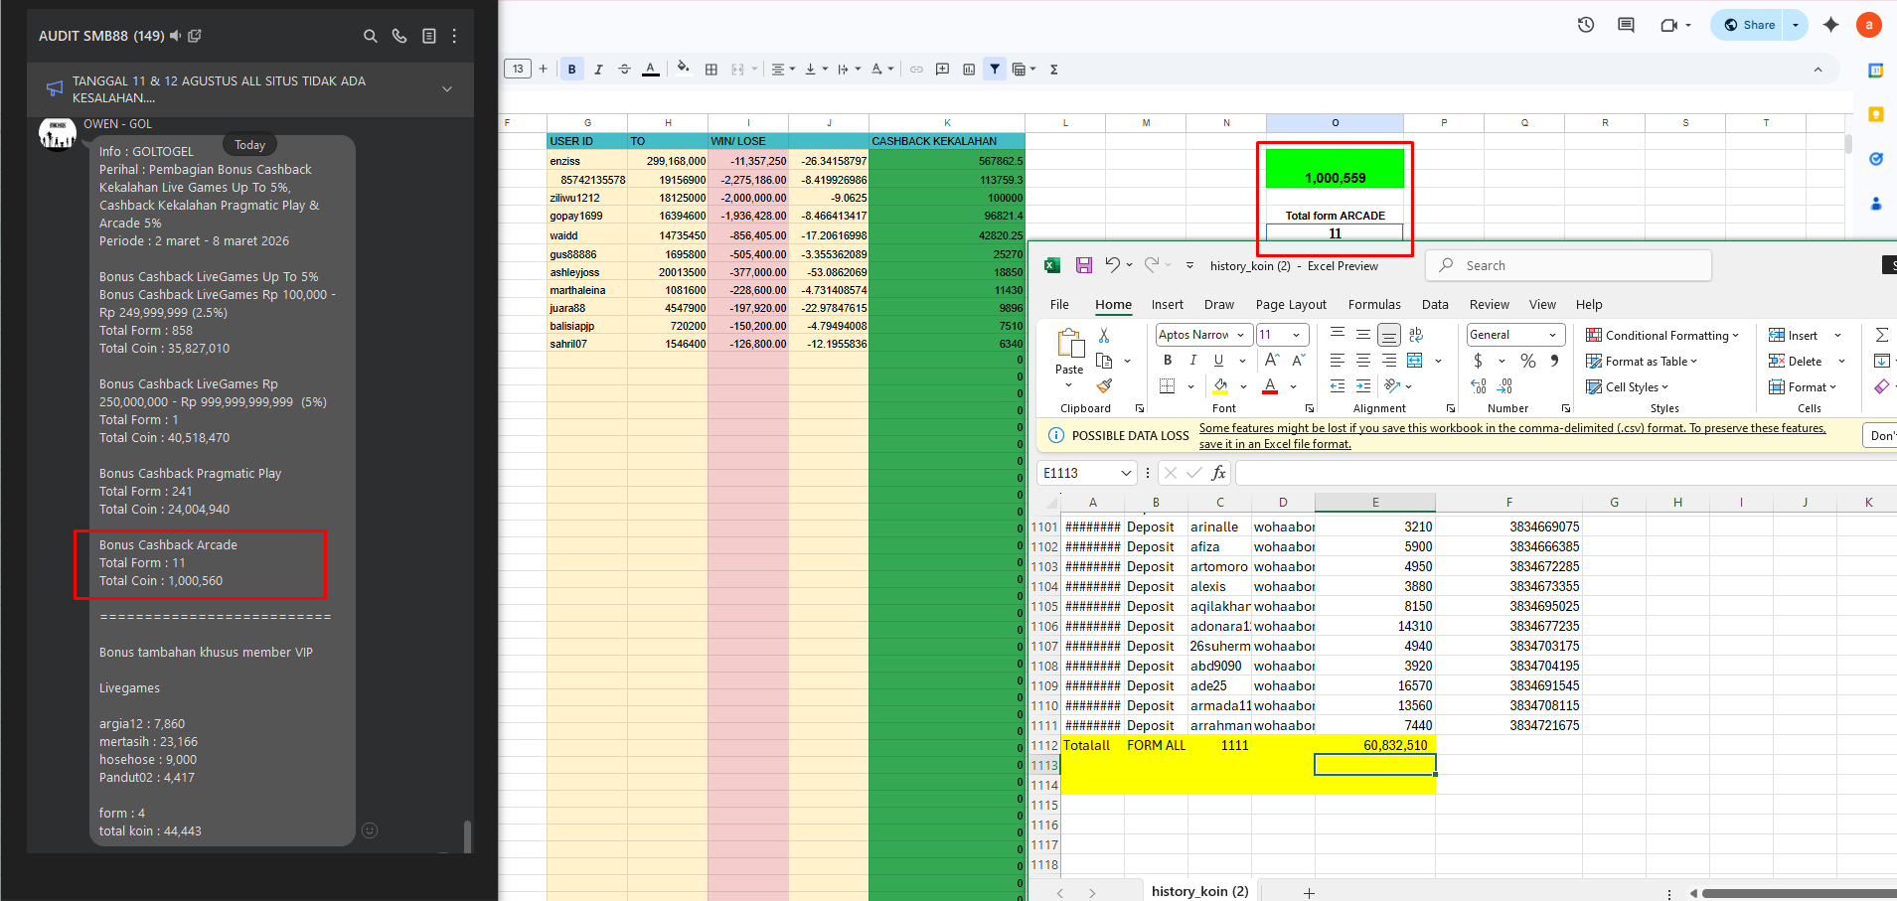This screenshot has height=901, width=1897.
Task: Open the chat sidebar panel icon
Action: pos(429,36)
